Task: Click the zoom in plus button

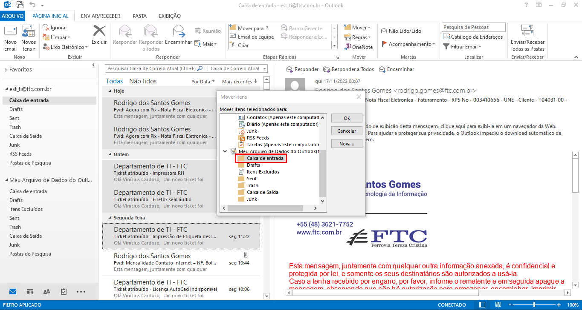Action: click(559, 305)
